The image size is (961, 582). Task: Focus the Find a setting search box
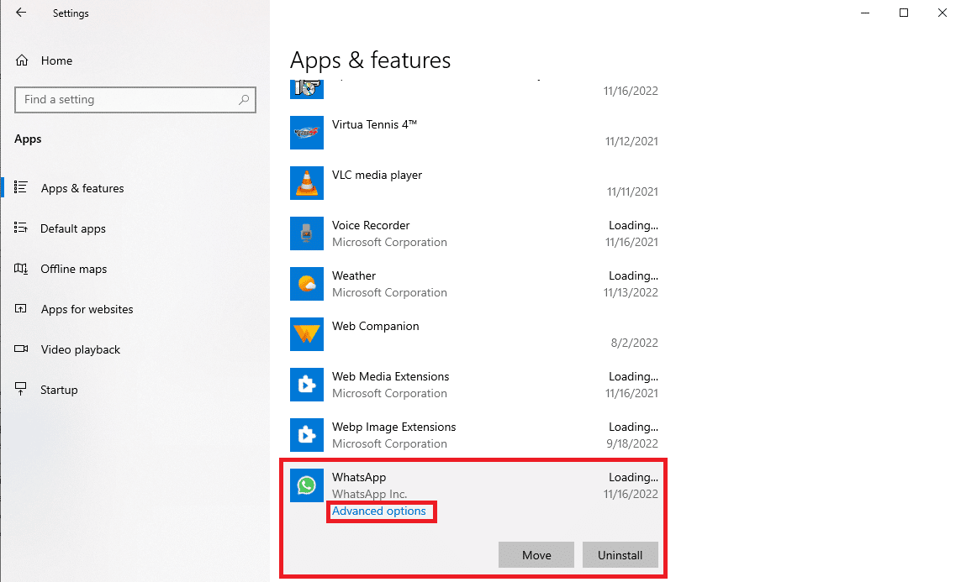(x=135, y=100)
